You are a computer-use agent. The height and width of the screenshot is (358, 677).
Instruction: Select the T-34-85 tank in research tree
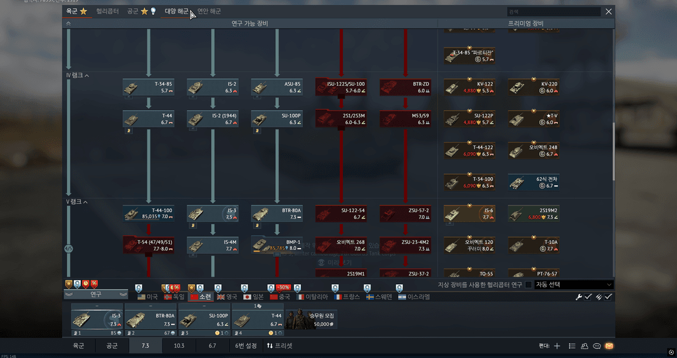148,87
